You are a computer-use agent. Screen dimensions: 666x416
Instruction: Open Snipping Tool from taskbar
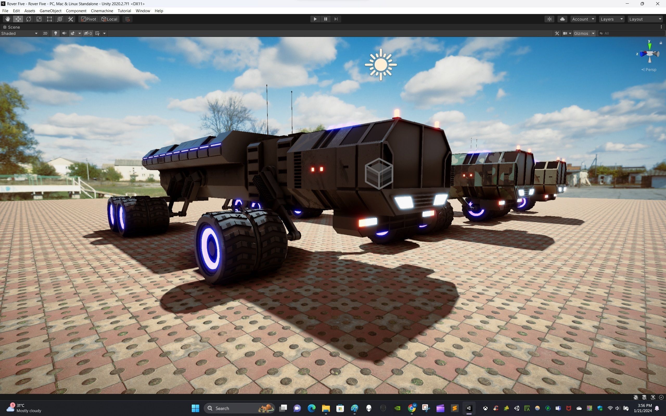pos(426,408)
